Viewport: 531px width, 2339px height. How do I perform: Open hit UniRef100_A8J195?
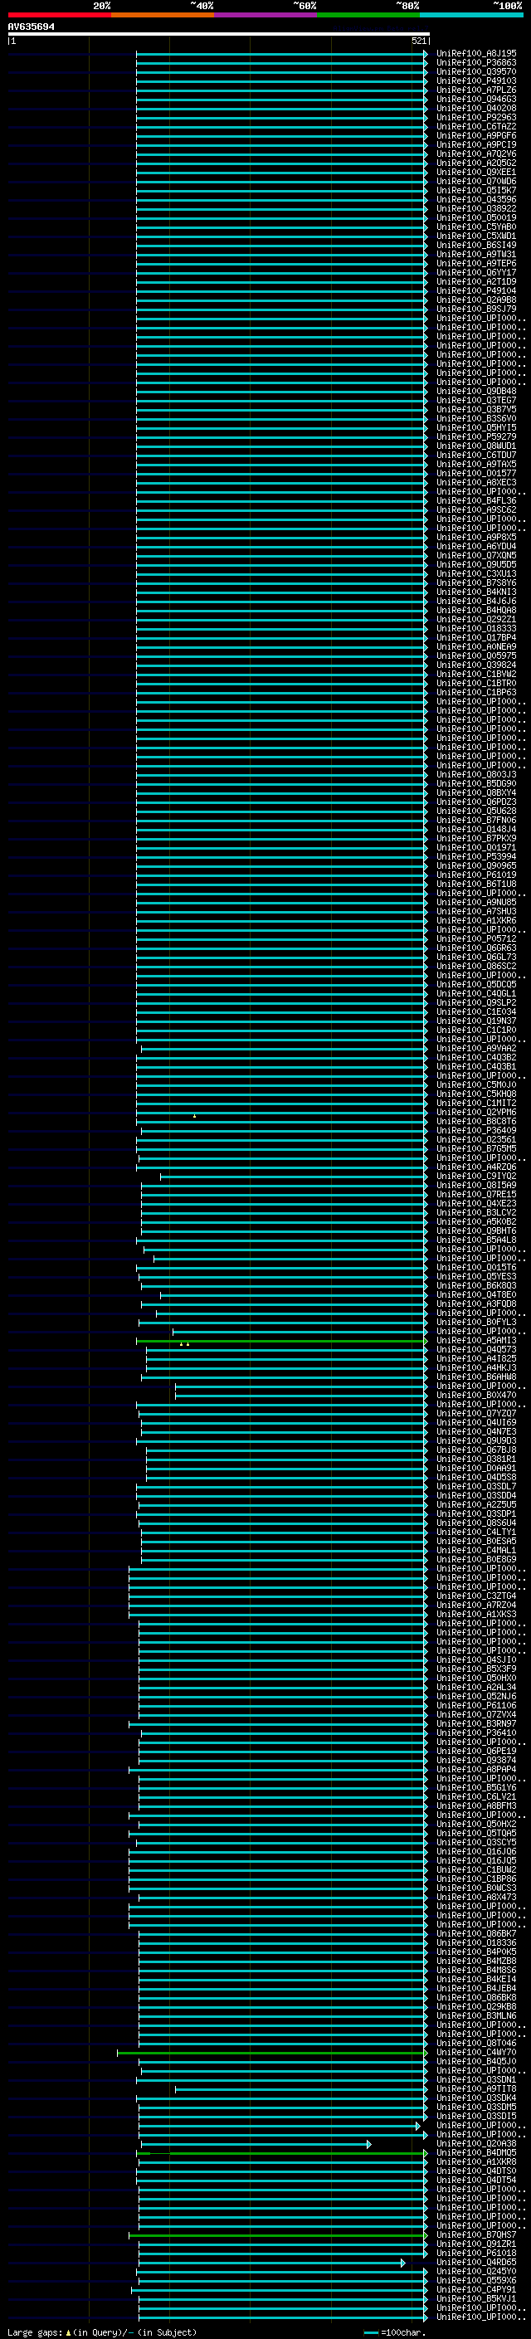[476, 54]
